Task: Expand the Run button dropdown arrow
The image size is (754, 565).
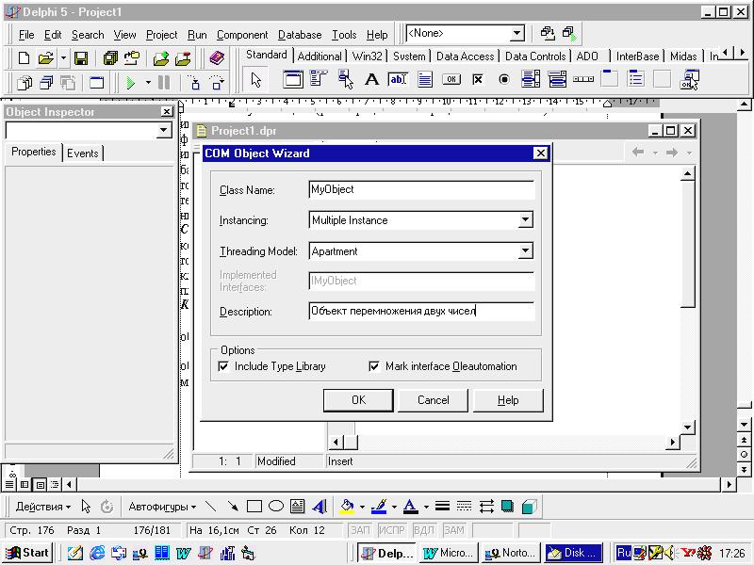Action: click(x=148, y=83)
